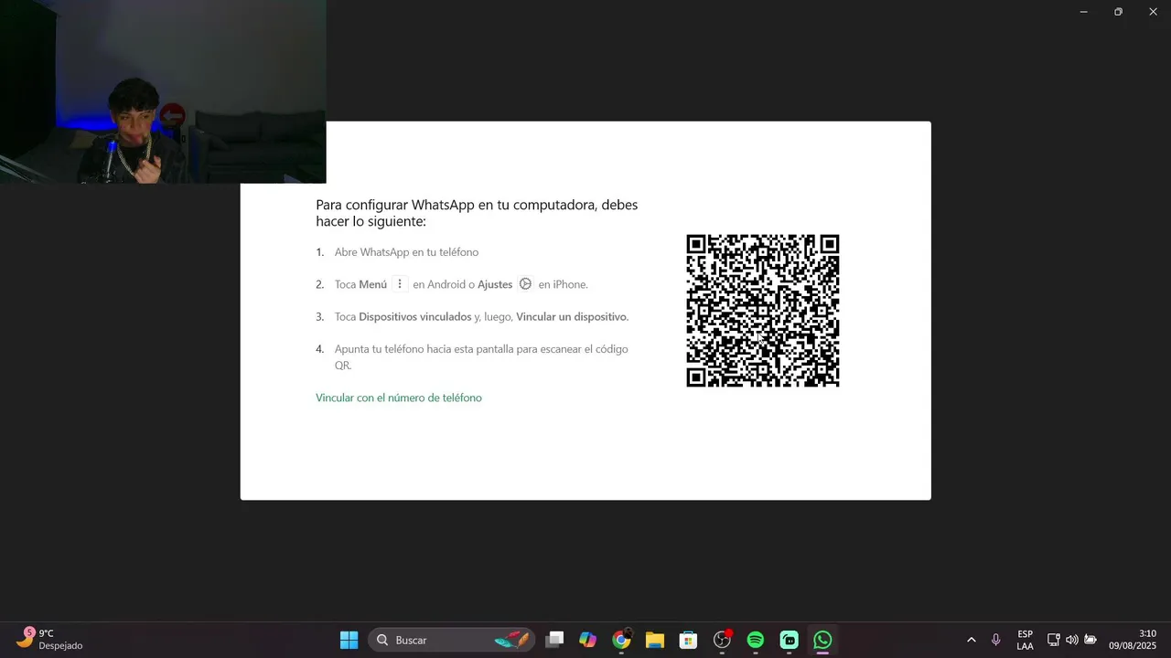Viewport: 1171px width, 658px height.
Task: Click the 'Para configurar WhatsApp' heading
Action: pos(477,213)
